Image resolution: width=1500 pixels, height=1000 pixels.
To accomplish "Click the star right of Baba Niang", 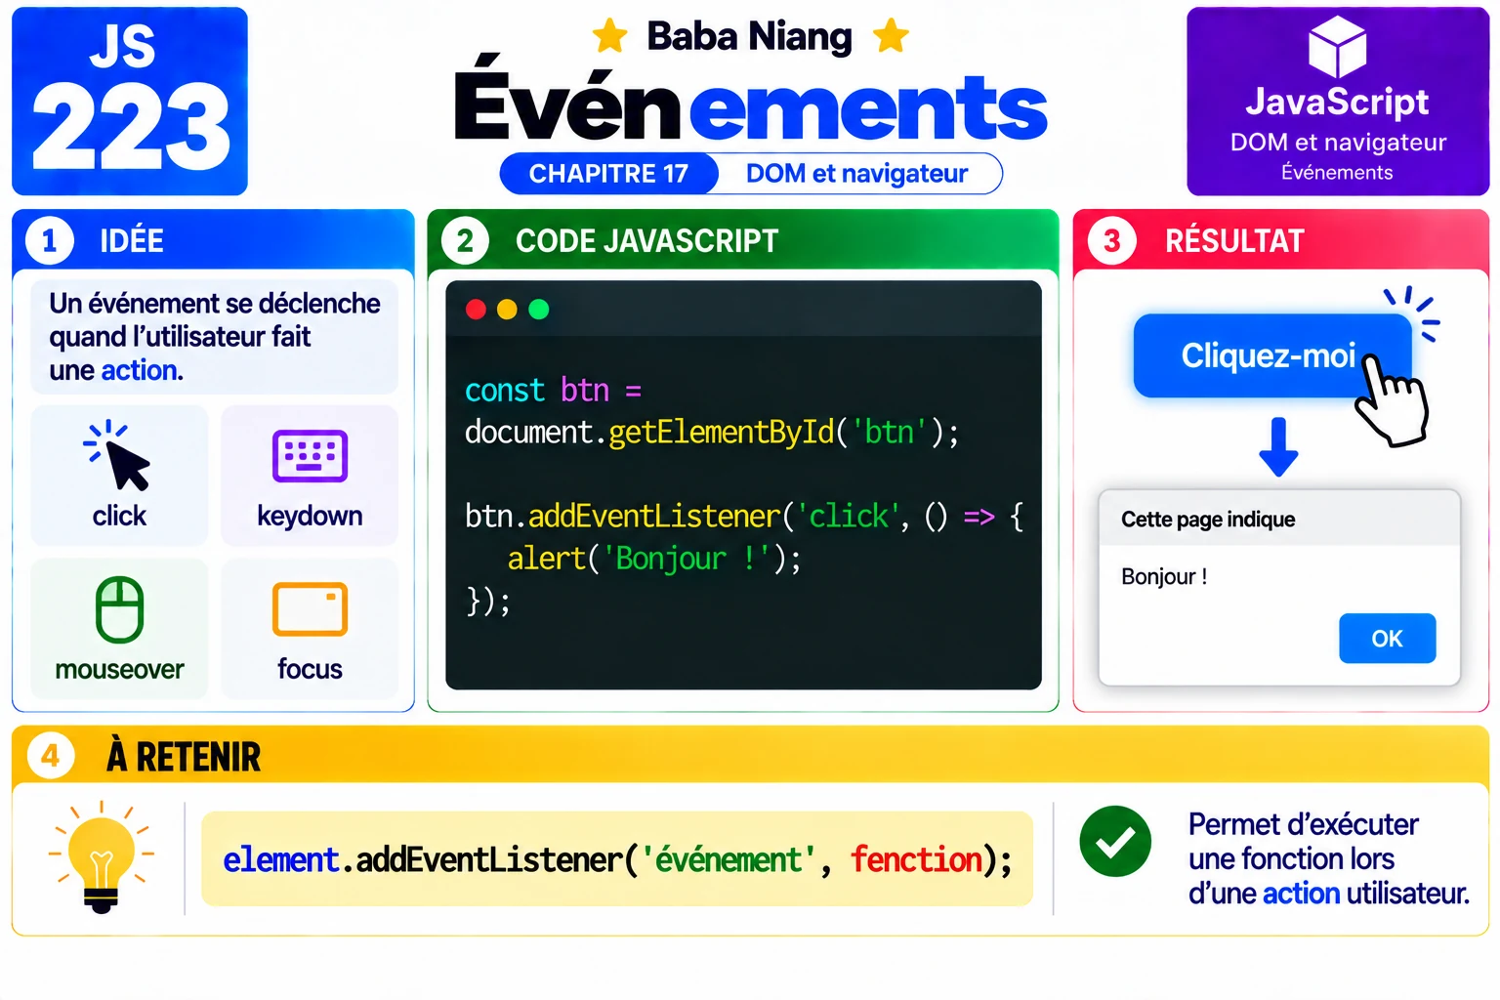I will [x=891, y=36].
